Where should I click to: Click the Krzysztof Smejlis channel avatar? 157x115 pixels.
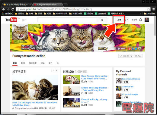119,96
